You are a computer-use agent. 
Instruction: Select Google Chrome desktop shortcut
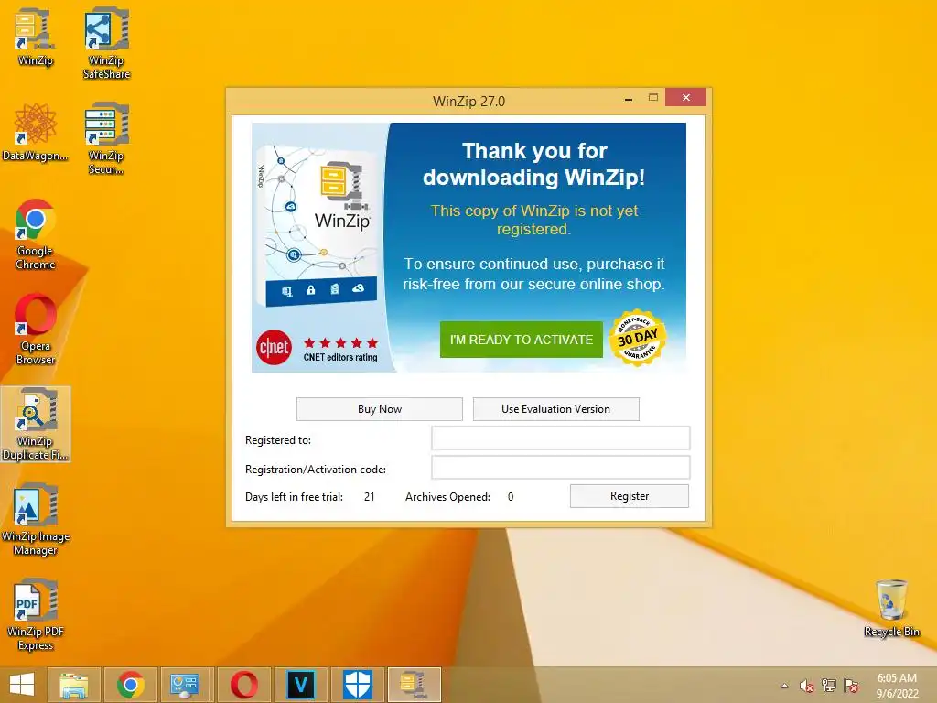coord(36,234)
